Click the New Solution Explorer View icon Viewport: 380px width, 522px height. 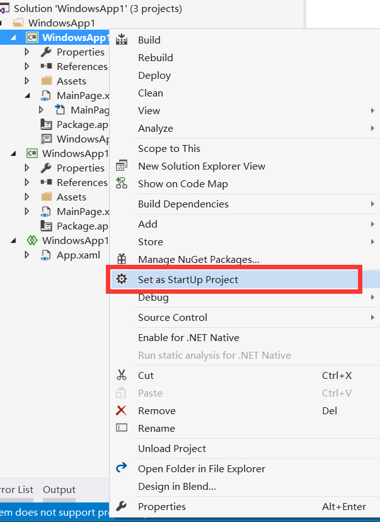(x=122, y=166)
